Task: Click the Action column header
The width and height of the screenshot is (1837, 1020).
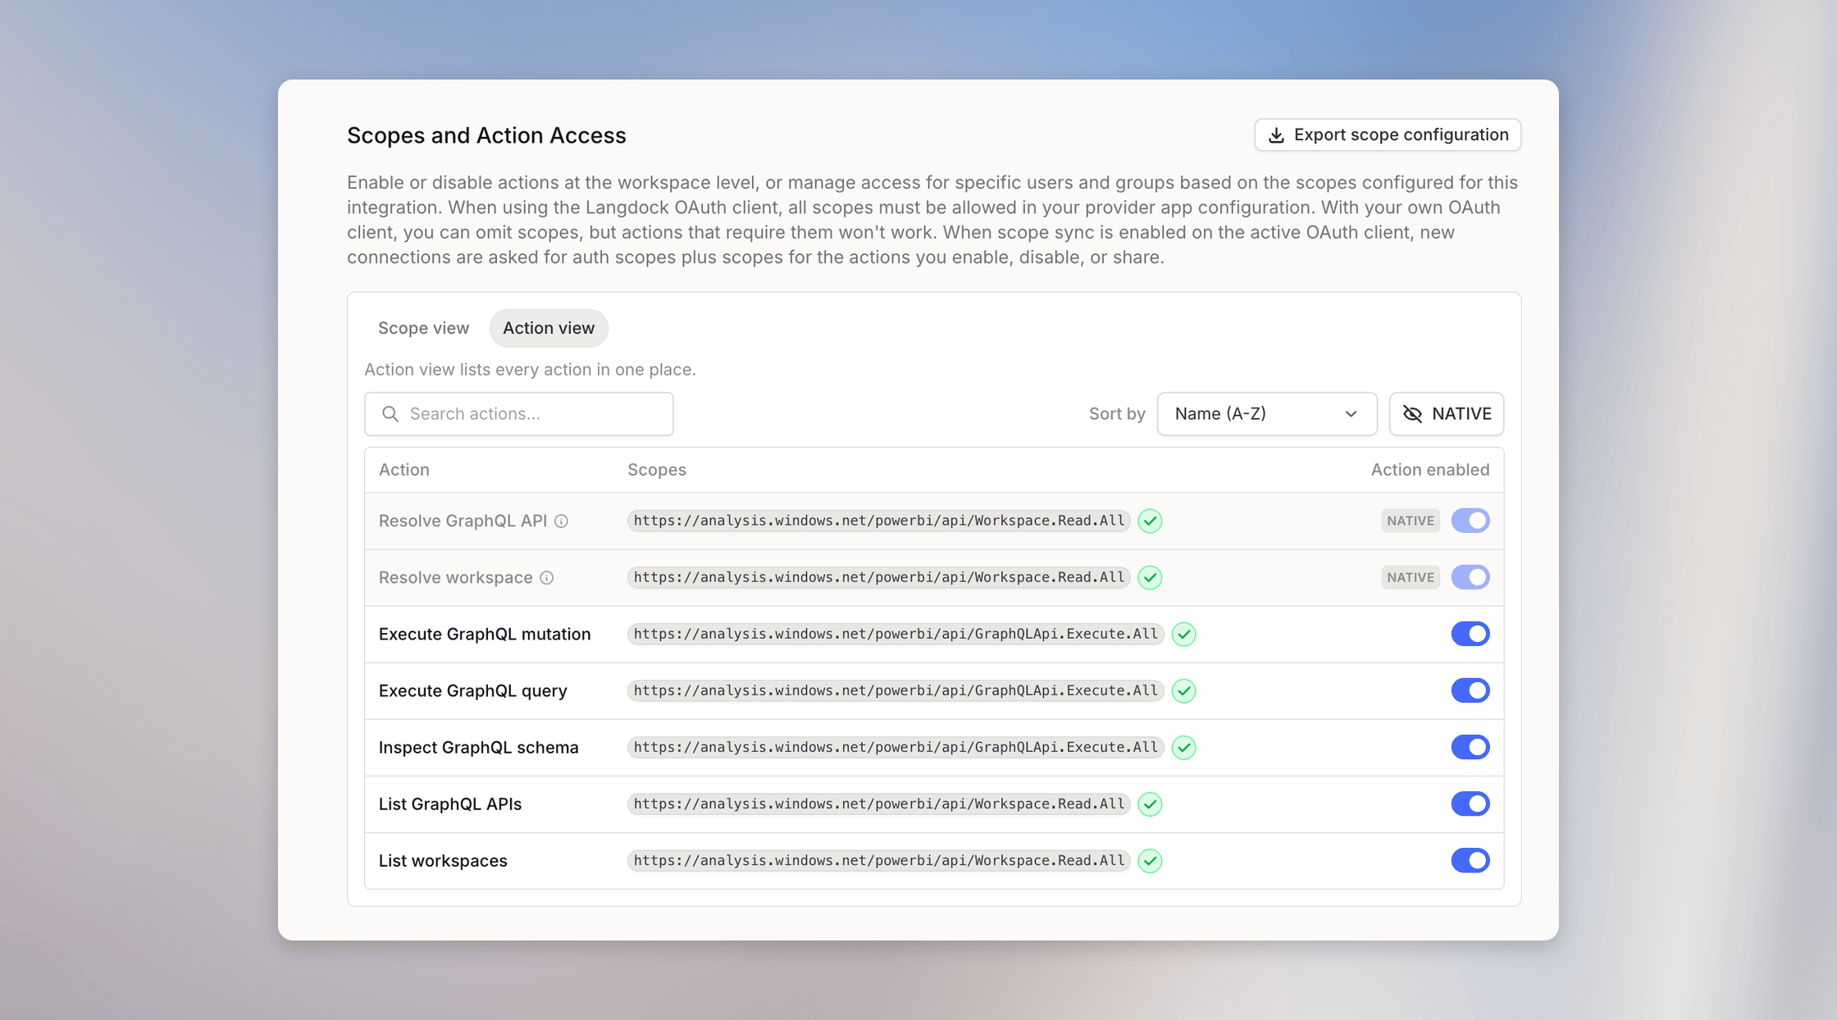Action: (403, 470)
